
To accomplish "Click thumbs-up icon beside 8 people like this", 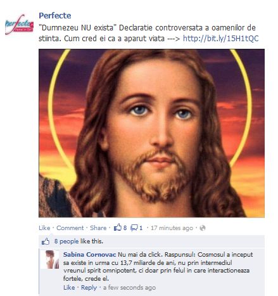I will pyautogui.click(x=46, y=241).
